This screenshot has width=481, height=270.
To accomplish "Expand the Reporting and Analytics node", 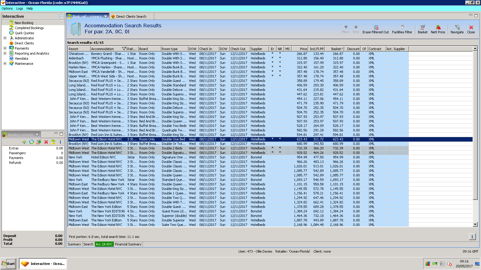I will click(5, 53).
